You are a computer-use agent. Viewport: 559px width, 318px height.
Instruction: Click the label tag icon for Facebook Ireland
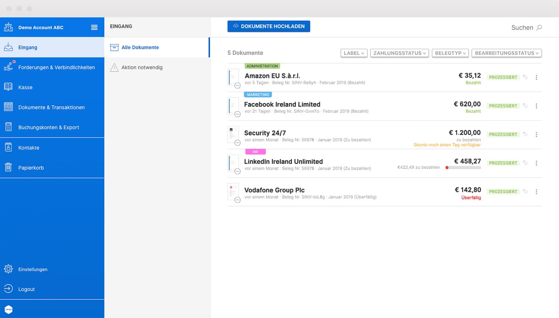coord(525,106)
